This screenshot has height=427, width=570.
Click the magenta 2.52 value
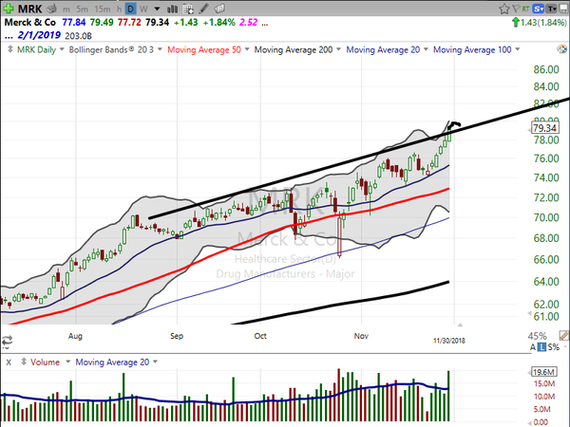pos(249,23)
